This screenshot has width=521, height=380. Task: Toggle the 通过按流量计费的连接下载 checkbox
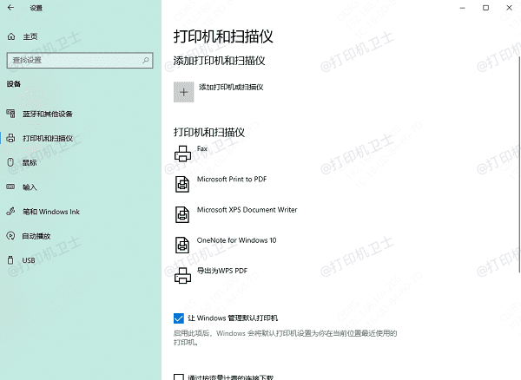tap(178, 377)
